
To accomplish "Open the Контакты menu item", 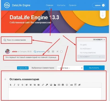I will [x=61, y=5].
